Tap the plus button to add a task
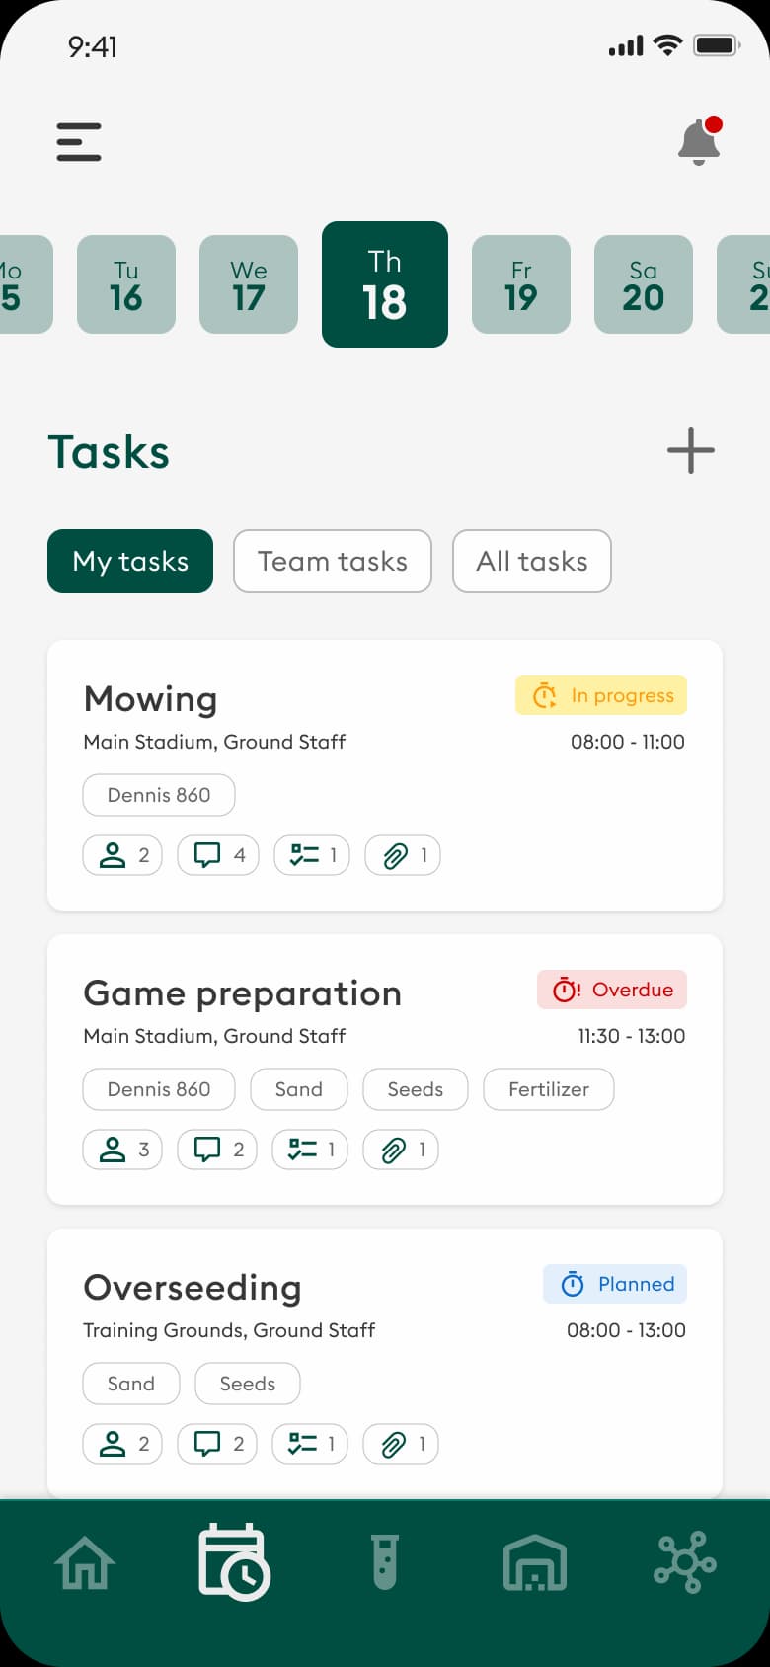The width and height of the screenshot is (770, 1667). pyautogui.click(x=690, y=450)
